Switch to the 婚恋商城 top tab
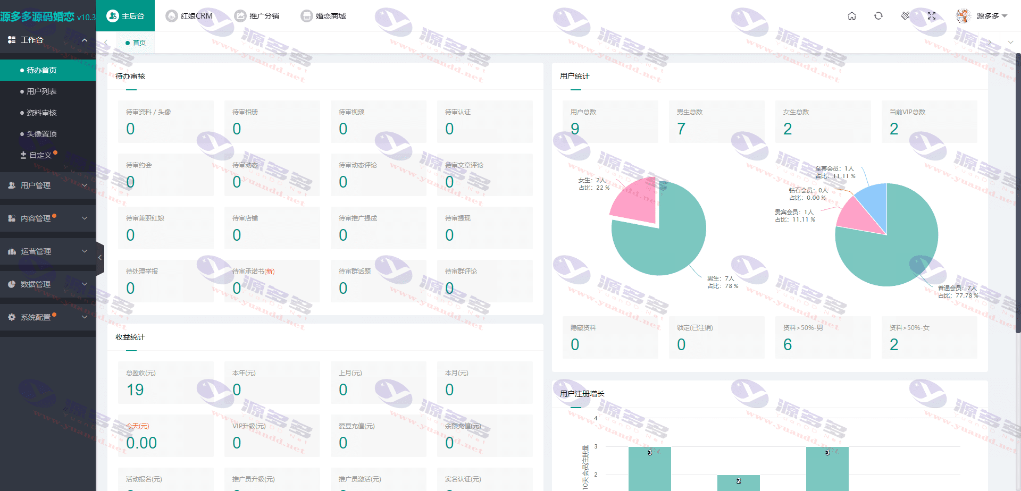The height and width of the screenshot is (491, 1021). [x=323, y=16]
